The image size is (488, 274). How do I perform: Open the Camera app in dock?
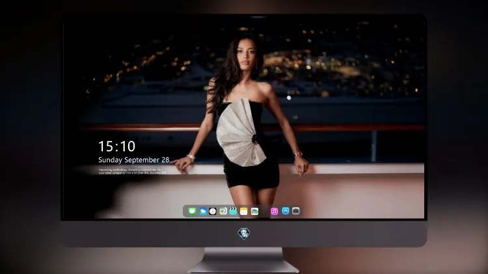pyautogui.click(x=296, y=211)
